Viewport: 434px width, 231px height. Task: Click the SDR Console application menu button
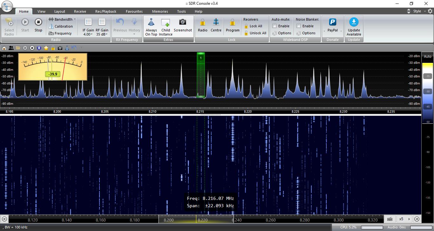coord(7,7)
